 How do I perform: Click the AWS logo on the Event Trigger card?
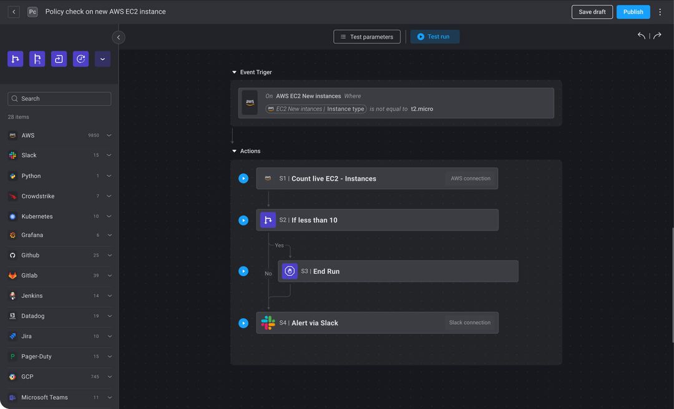click(249, 102)
